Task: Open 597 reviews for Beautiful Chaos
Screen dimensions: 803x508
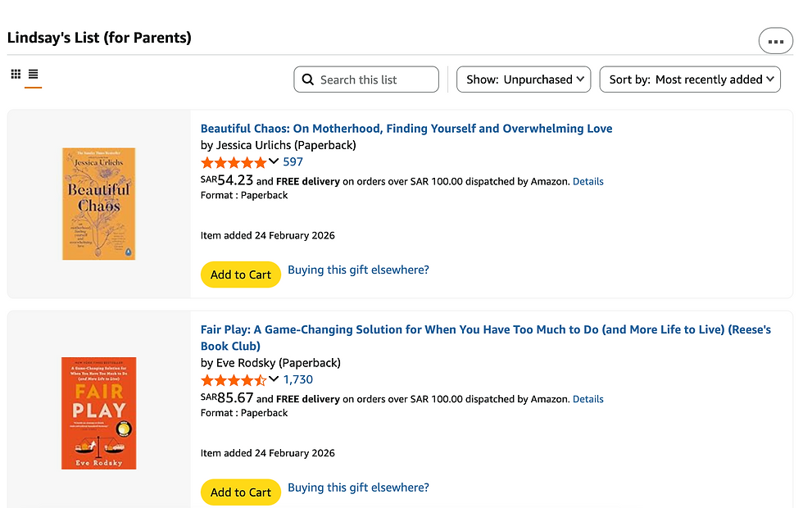Action: click(x=293, y=162)
